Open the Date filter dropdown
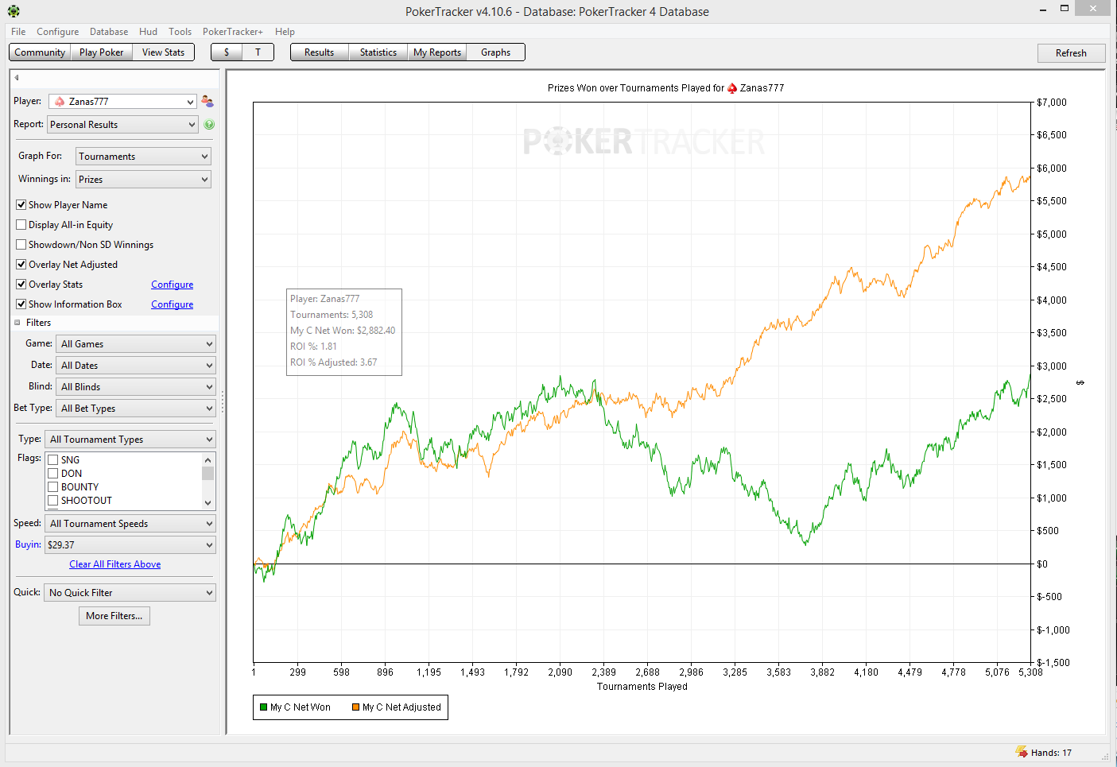The height and width of the screenshot is (767, 1117). (138, 366)
